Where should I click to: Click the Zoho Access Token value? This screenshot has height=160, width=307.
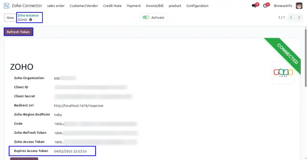coord(95,142)
